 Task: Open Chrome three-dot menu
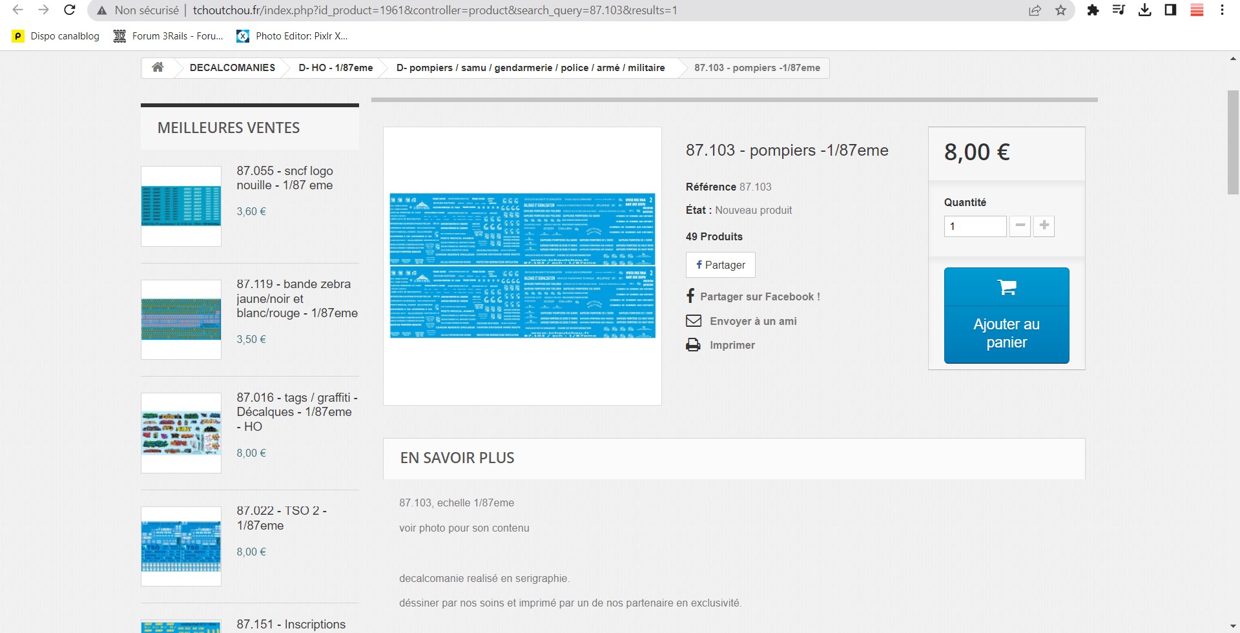(x=1222, y=10)
